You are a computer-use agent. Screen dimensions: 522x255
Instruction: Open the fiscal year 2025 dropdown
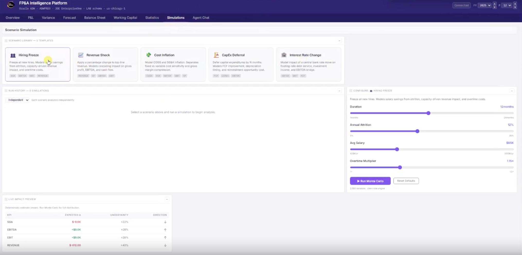(x=484, y=5)
